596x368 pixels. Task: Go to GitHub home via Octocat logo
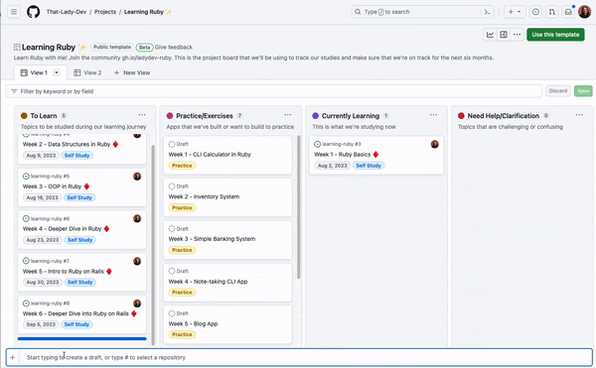tap(33, 12)
